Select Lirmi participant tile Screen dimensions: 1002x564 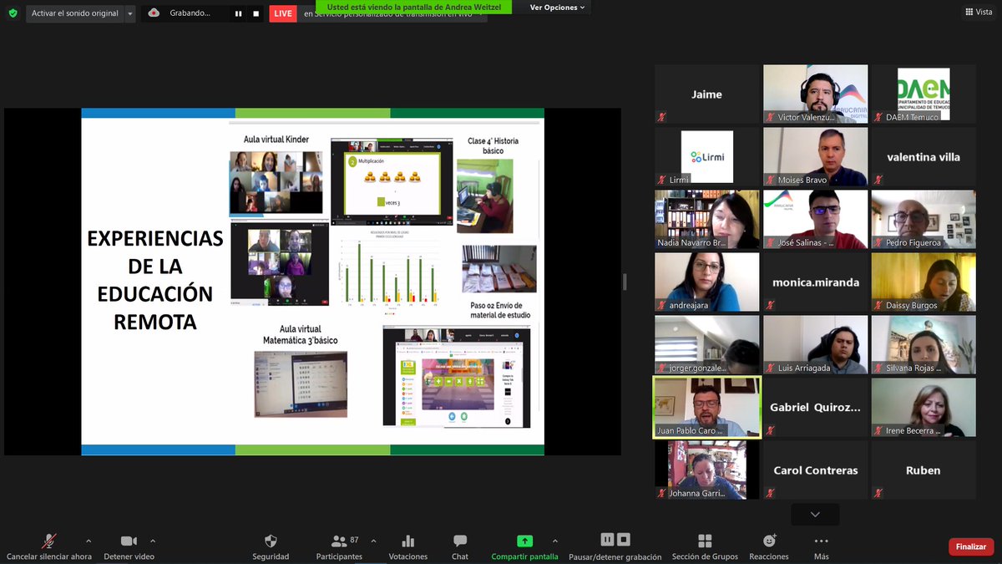[707, 156]
